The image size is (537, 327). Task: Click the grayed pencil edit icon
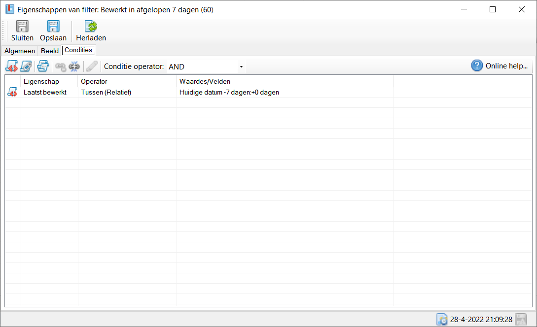coord(92,66)
